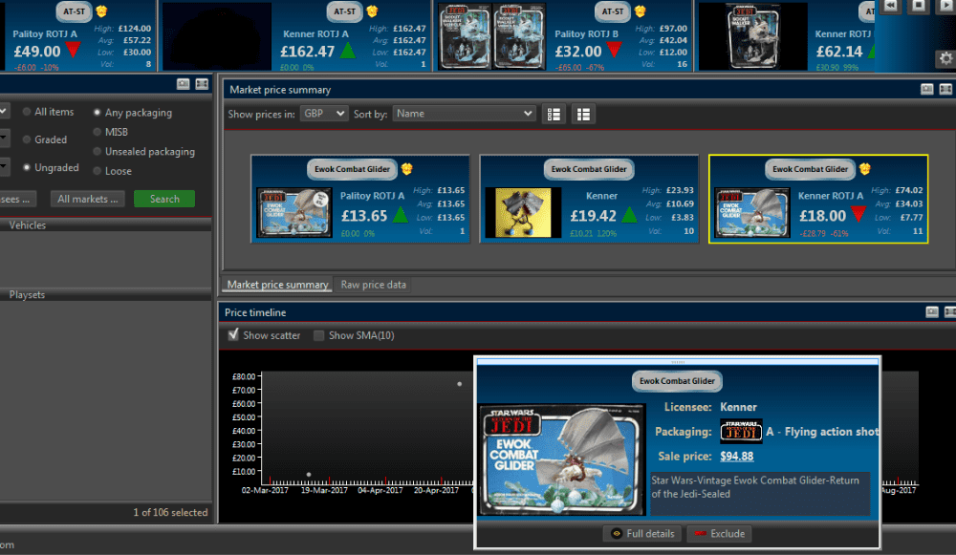Open the Sort by Name dropdown
956x555 pixels.
point(464,114)
